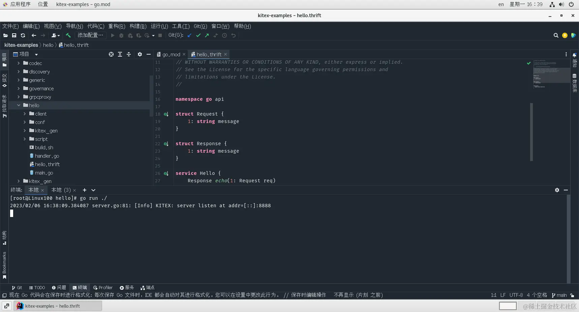Image resolution: width=579 pixels, height=312 pixels.
Task: Open the project view dropdown arrow
Action: pos(36,55)
